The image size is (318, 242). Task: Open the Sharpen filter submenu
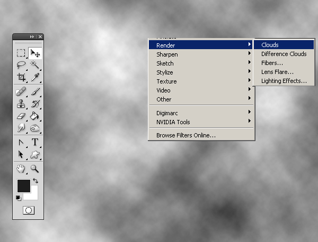click(200, 54)
